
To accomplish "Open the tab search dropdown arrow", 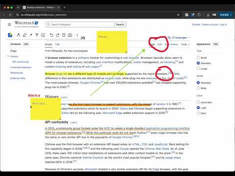I will click(x=18, y=7).
